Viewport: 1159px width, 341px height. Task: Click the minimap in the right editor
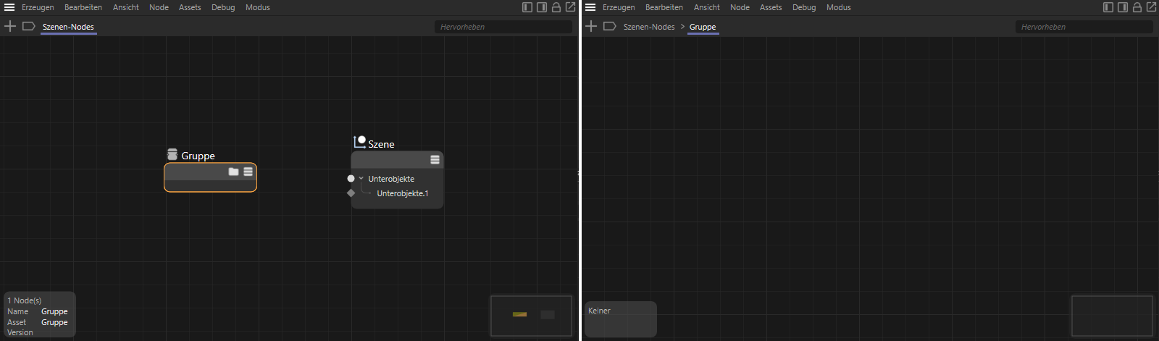[1112, 316]
